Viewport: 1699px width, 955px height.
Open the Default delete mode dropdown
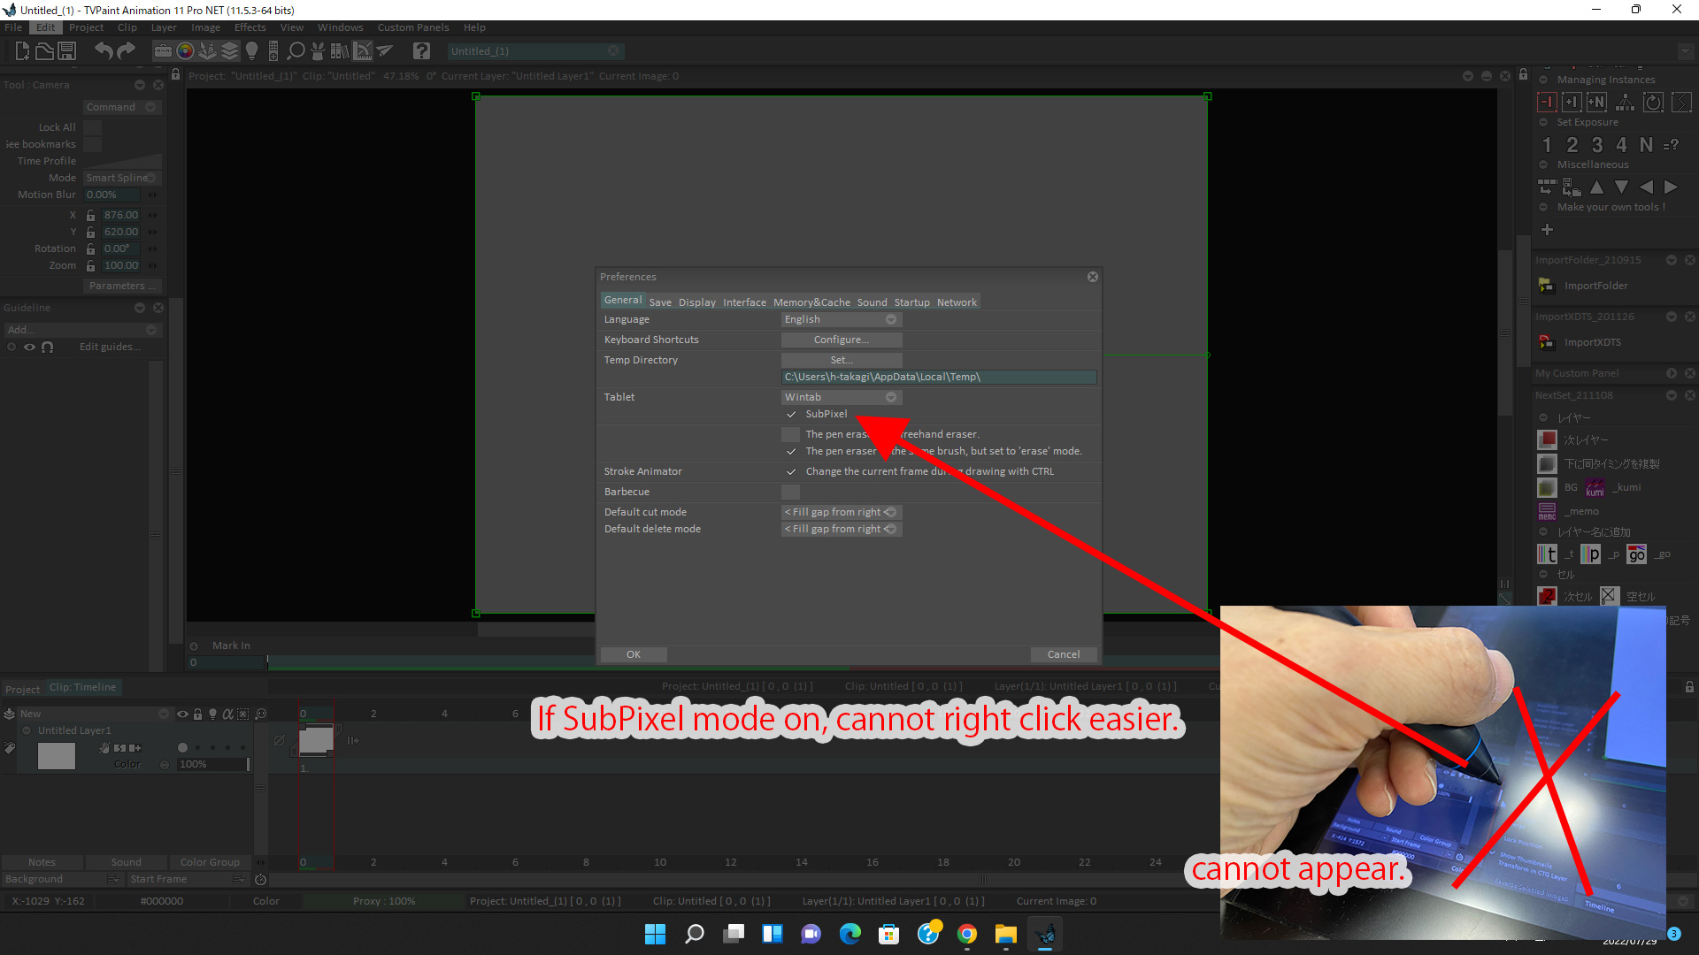(842, 530)
